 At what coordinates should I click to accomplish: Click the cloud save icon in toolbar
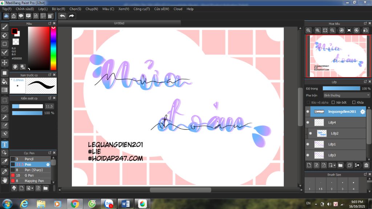tap(6, 16)
